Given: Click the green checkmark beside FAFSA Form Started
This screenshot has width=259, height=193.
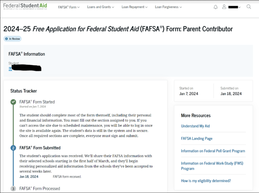Looking at the screenshot, I should click(x=13, y=102).
